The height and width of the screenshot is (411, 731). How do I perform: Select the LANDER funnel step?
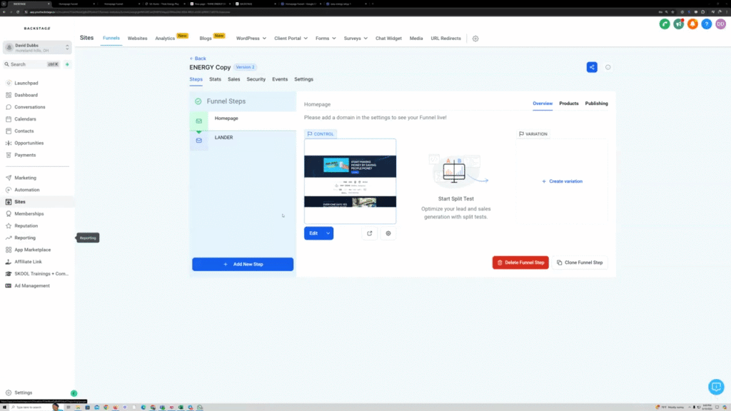pyautogui.click(x=243, y=141)
